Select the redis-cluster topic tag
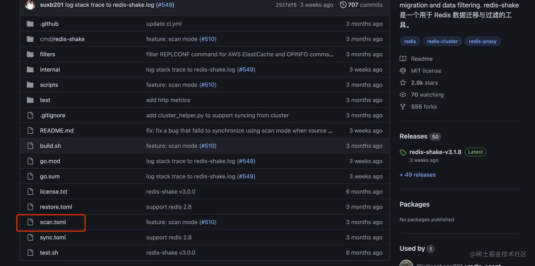Viewport: 535px width, 266px height. pyautogui.click(x=442, y=41)
